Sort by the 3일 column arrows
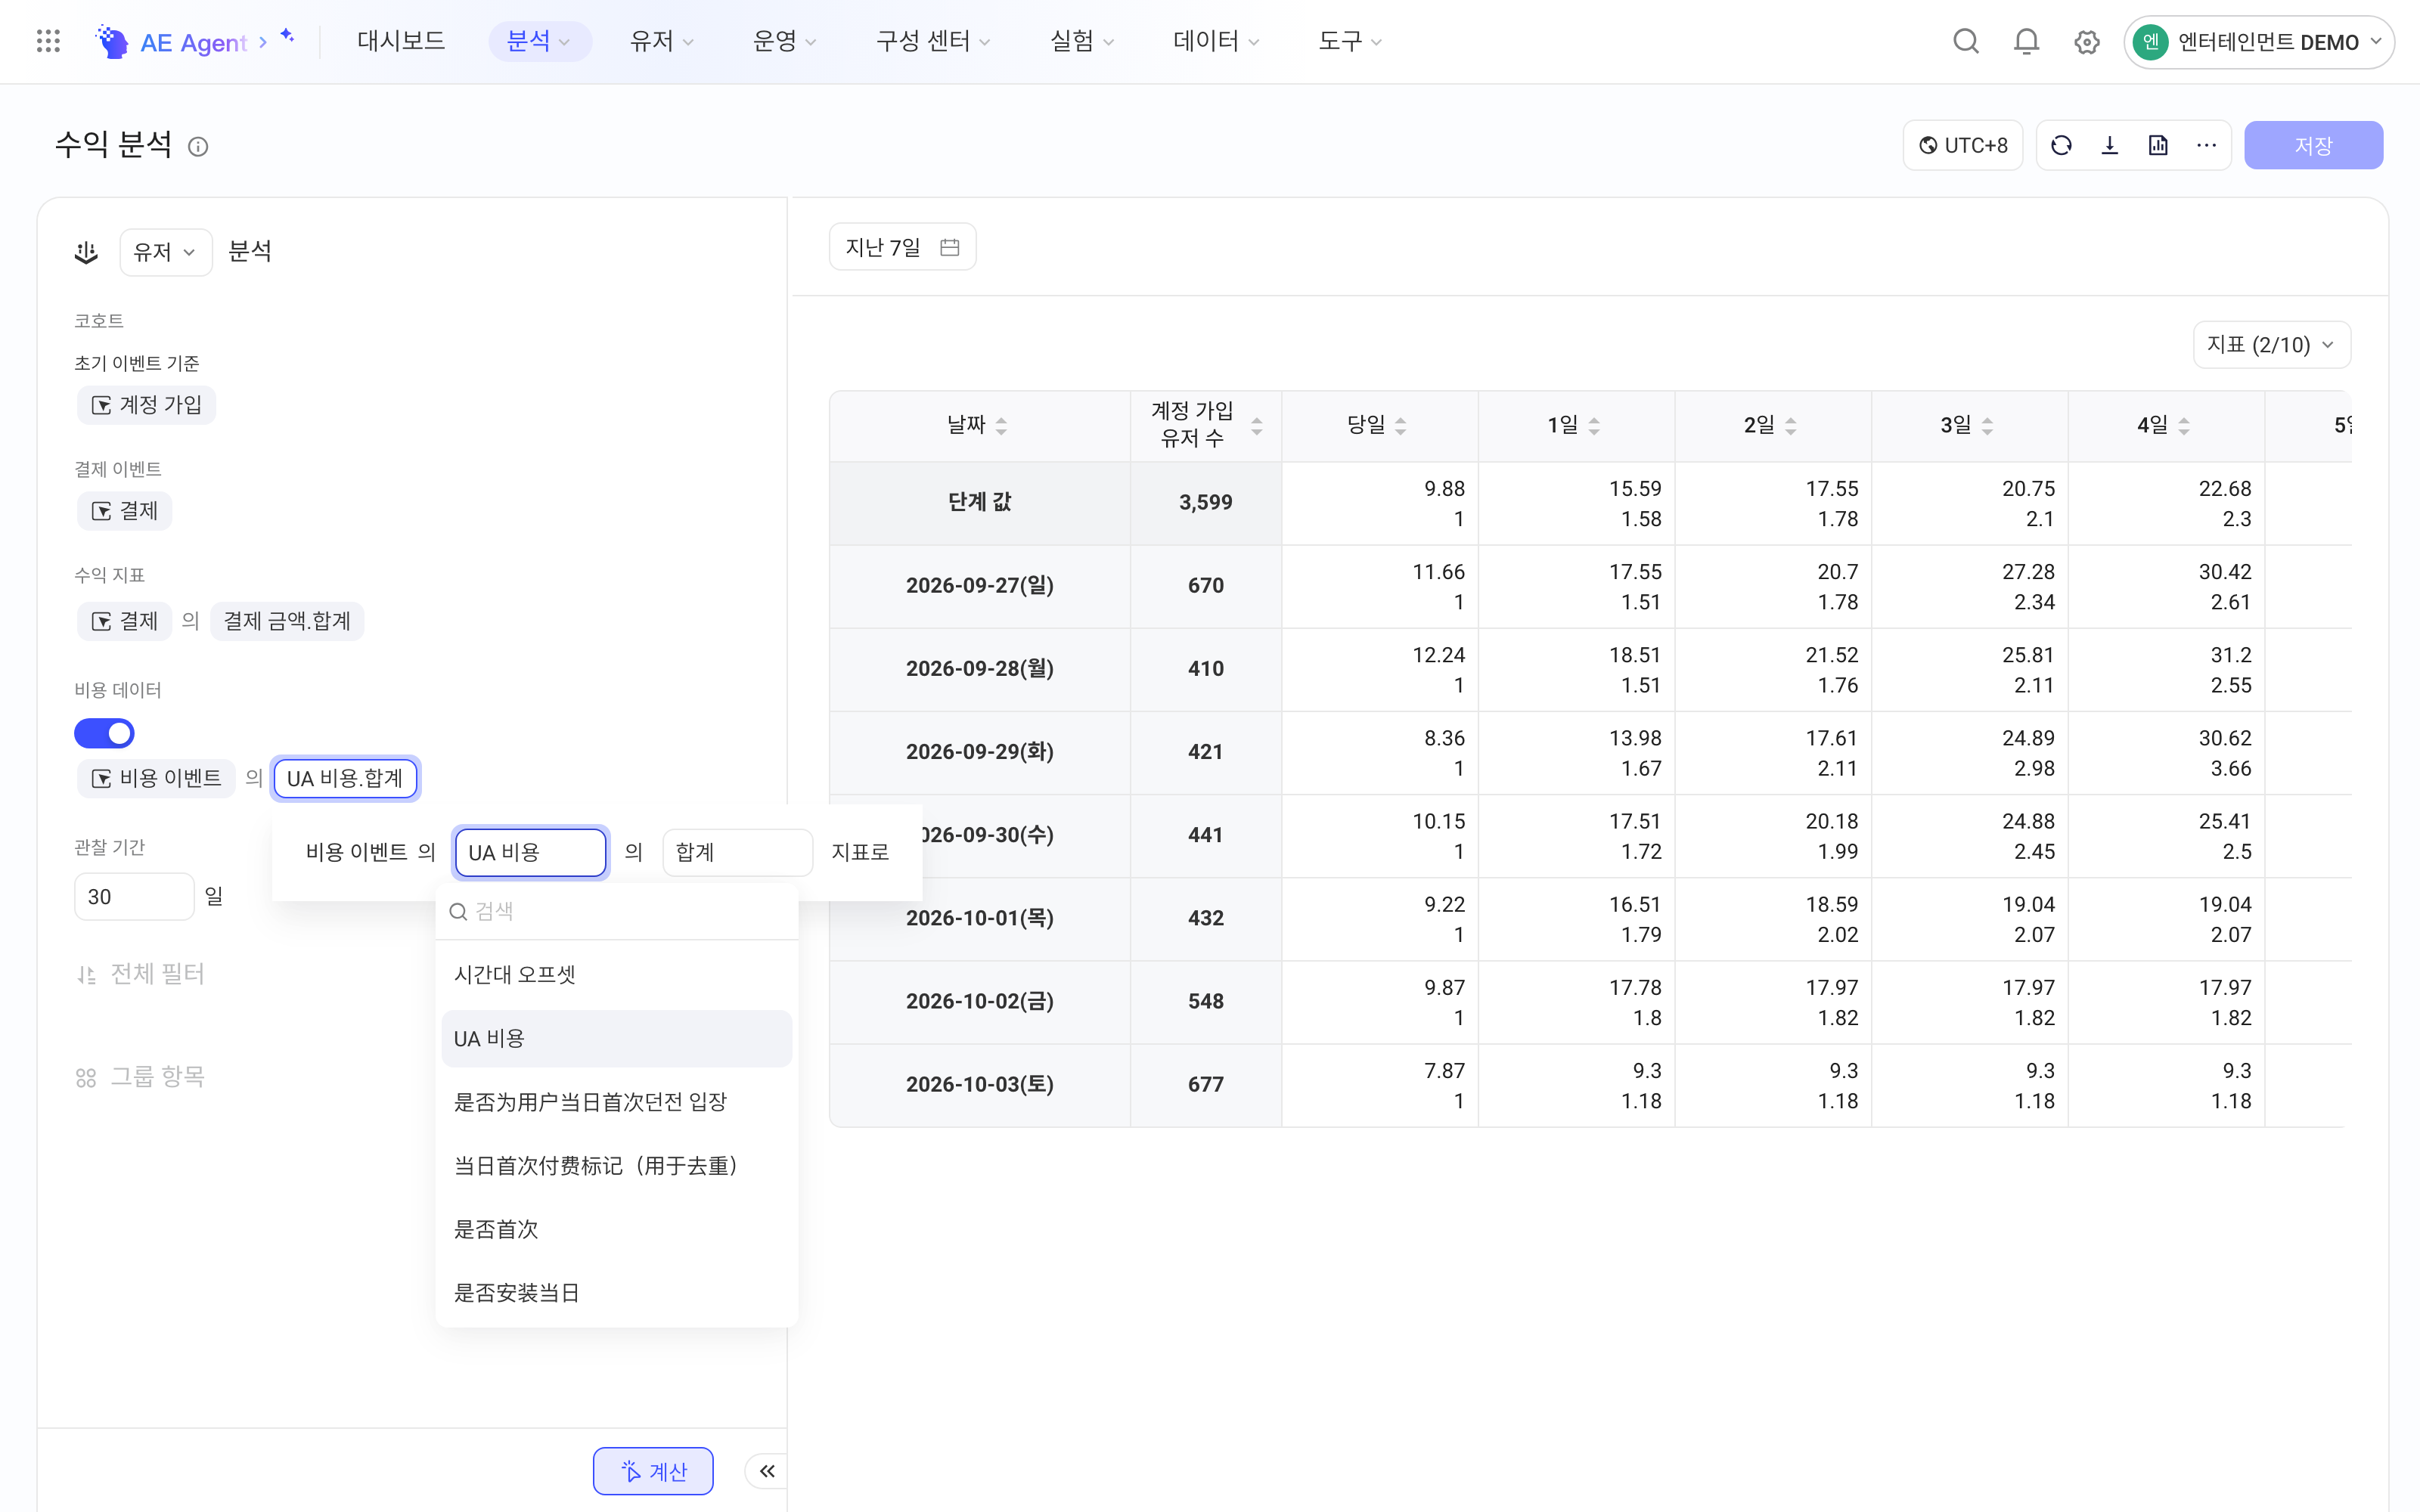 (1987, 426)
